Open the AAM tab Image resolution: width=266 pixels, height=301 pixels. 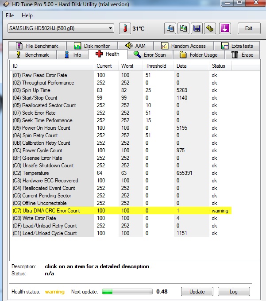(x=135, y=46)
